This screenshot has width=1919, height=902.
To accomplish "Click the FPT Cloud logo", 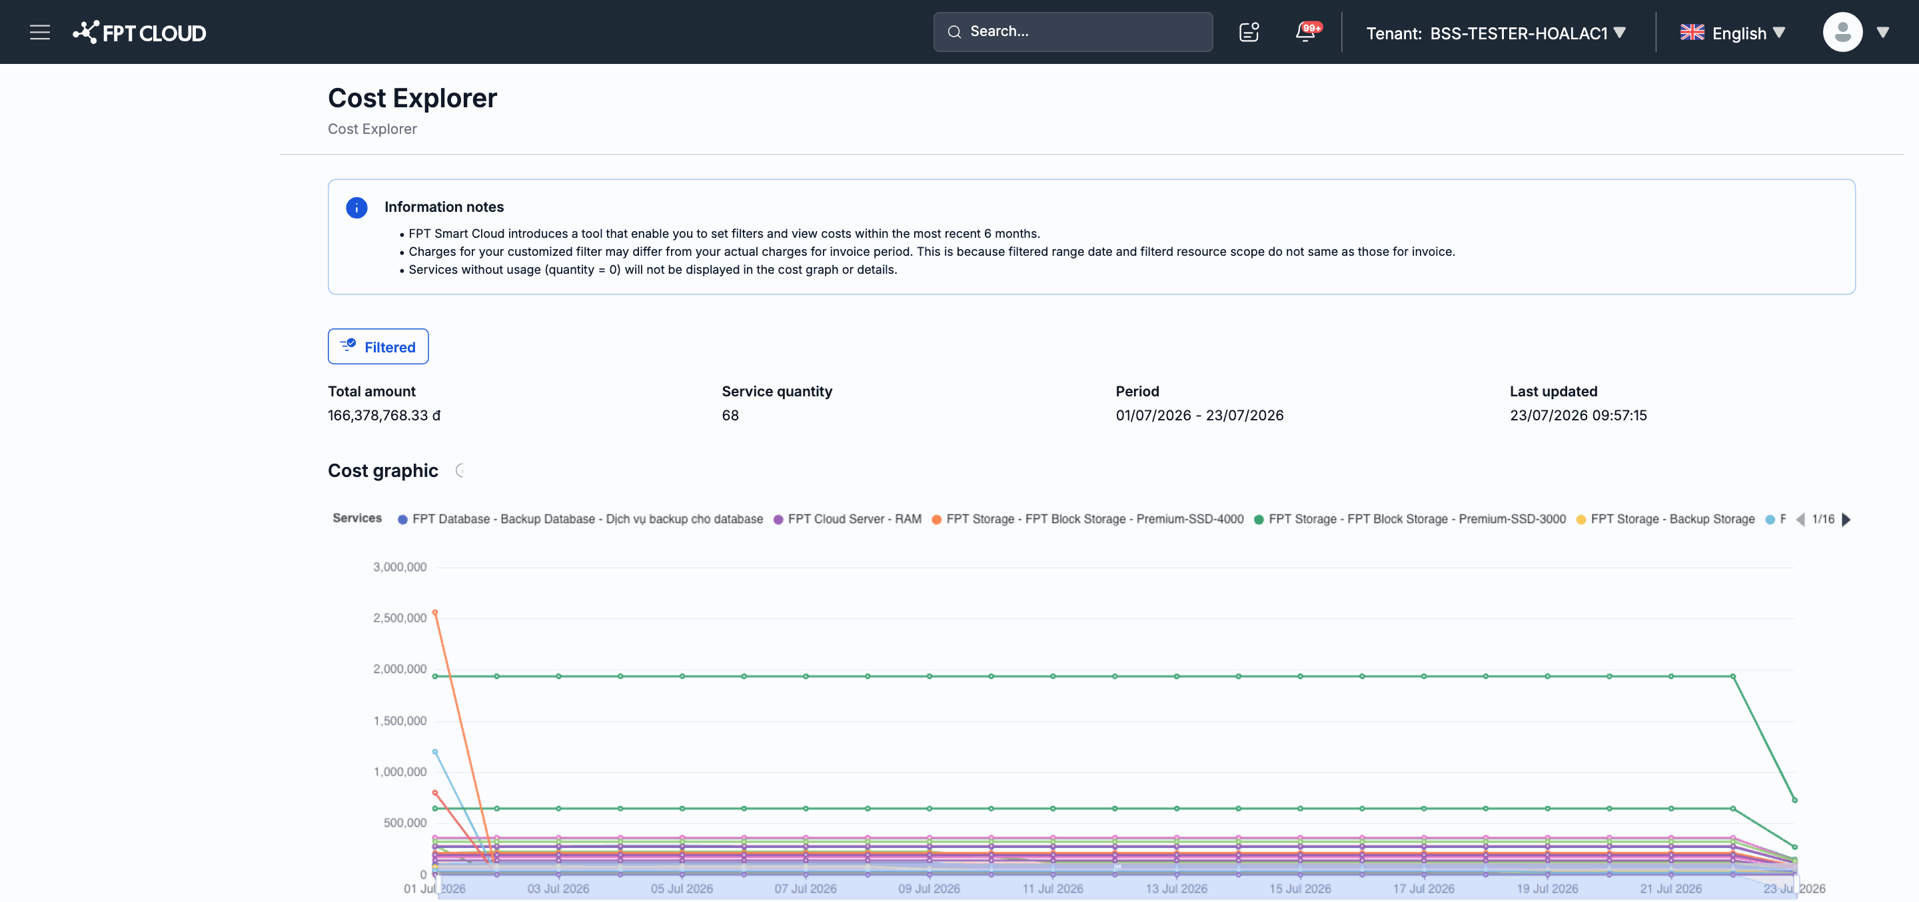I will 139,32.
